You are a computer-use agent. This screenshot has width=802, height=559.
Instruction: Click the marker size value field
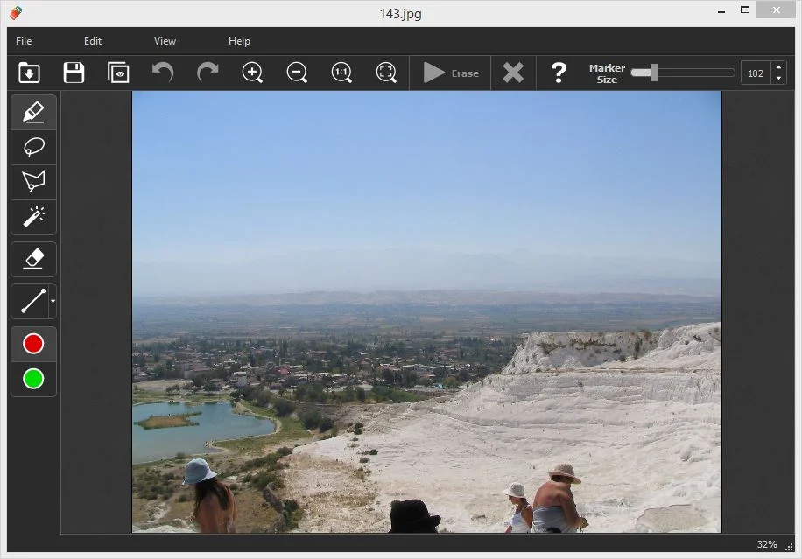756,73
